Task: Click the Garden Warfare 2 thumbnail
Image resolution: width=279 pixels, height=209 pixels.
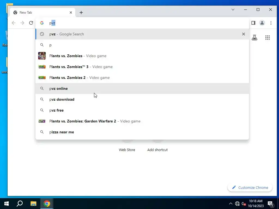Action: [42, 121]
